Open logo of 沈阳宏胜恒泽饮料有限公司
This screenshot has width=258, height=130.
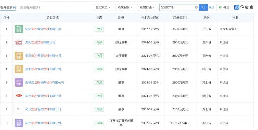19,29
